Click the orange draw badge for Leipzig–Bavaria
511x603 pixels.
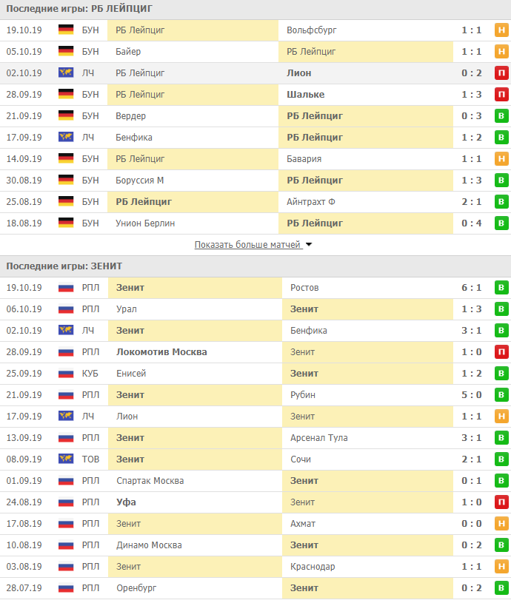pyautogui.click(x=501, y=159)
